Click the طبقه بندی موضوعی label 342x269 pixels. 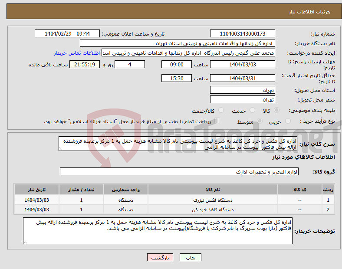coord(312,111)
